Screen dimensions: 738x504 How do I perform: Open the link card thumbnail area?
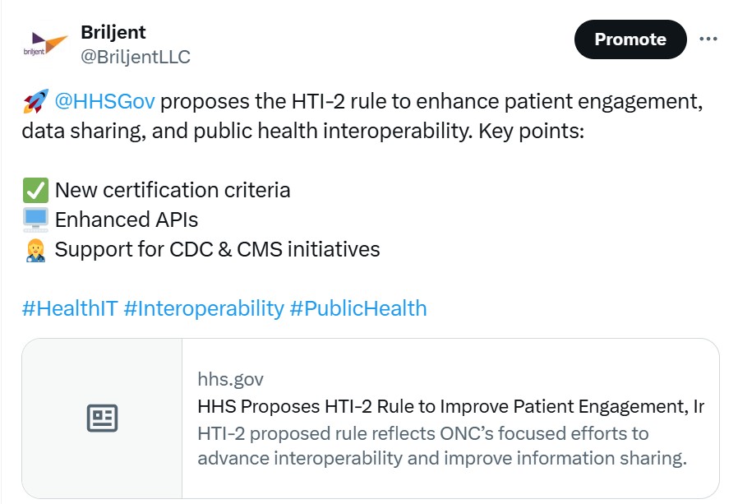point(102,418)
